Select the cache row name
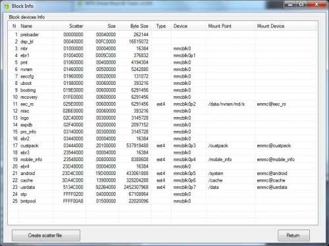 tap(26, 180)
